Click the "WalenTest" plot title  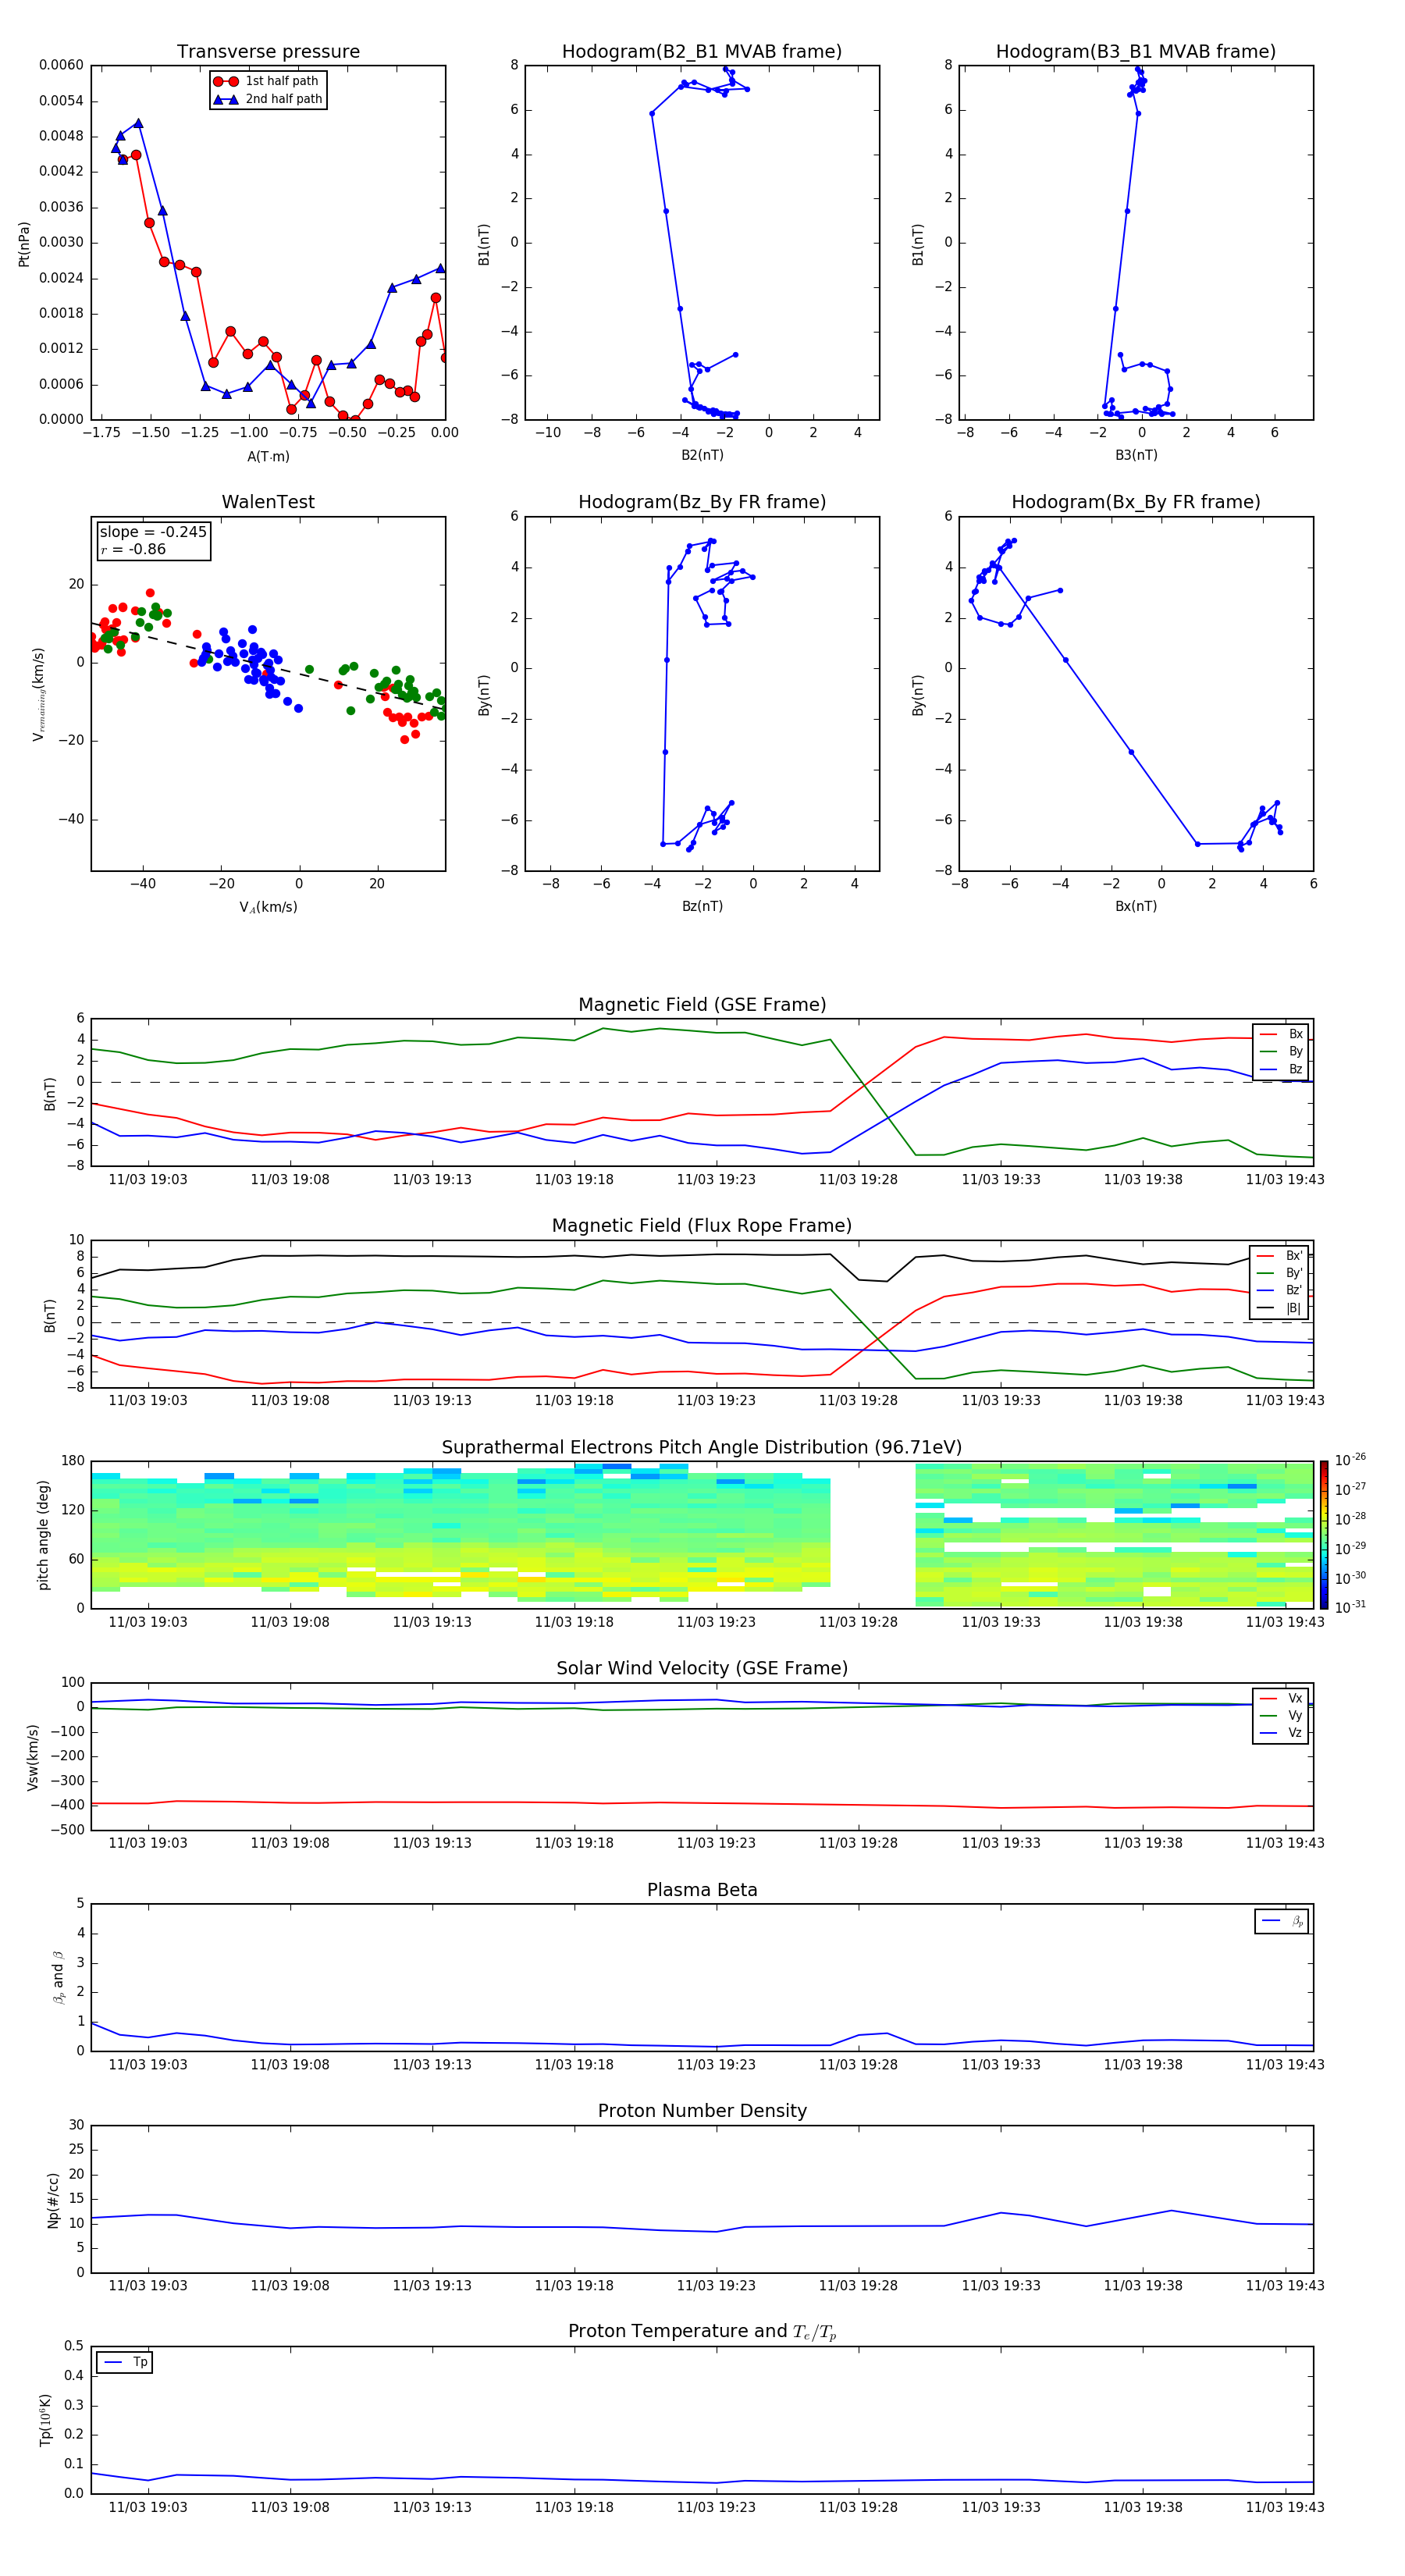point(268,502)
